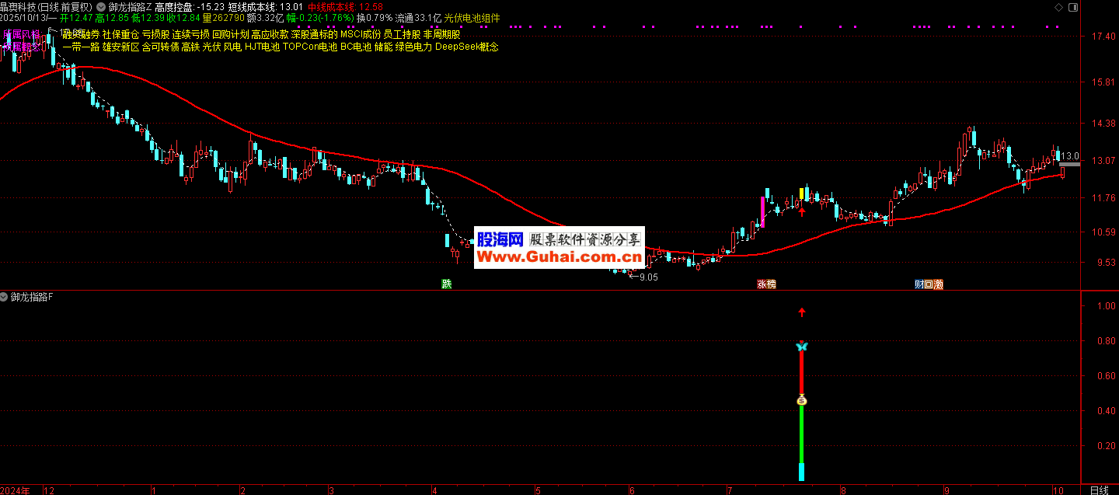1119x495 pixels.
Task: Click the diamond icon at top right
Action: pyautogui.click(x=1057, y=6)
